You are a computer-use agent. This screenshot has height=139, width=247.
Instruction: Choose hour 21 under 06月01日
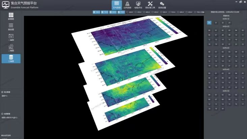[x=216, y=23]
